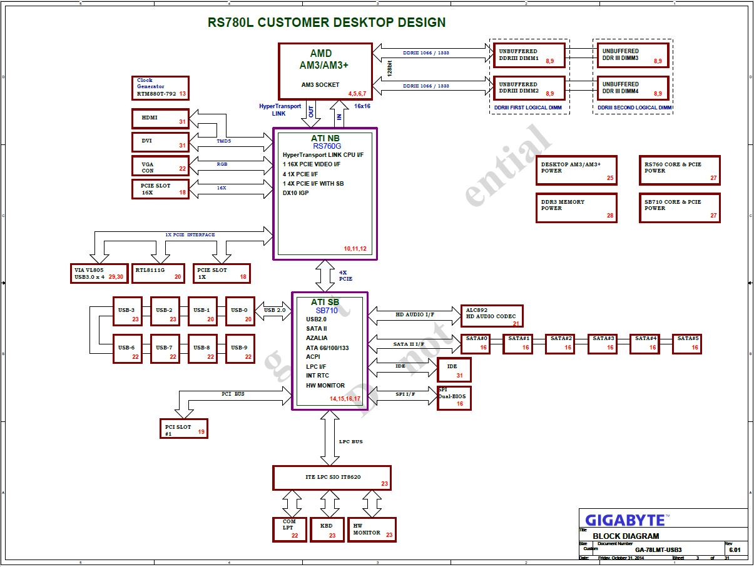754x567 pixels.
Task: Select document number GA-78LMT-USB3
Action: coord(658,550)
